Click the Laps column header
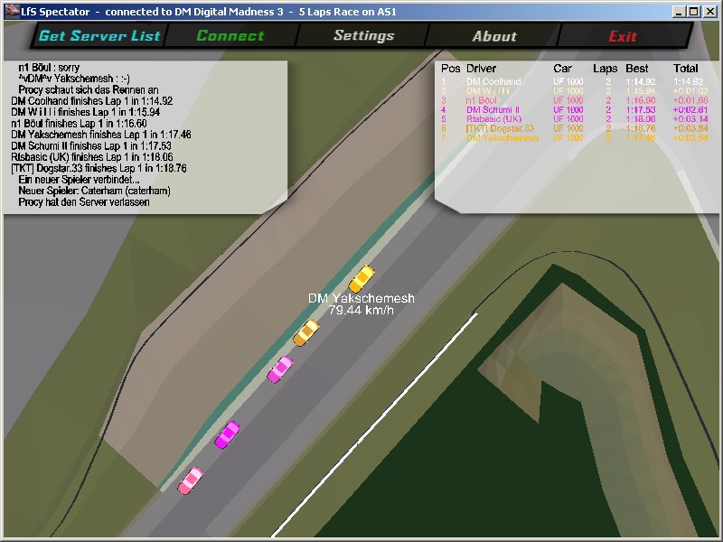 coord(605,70)
